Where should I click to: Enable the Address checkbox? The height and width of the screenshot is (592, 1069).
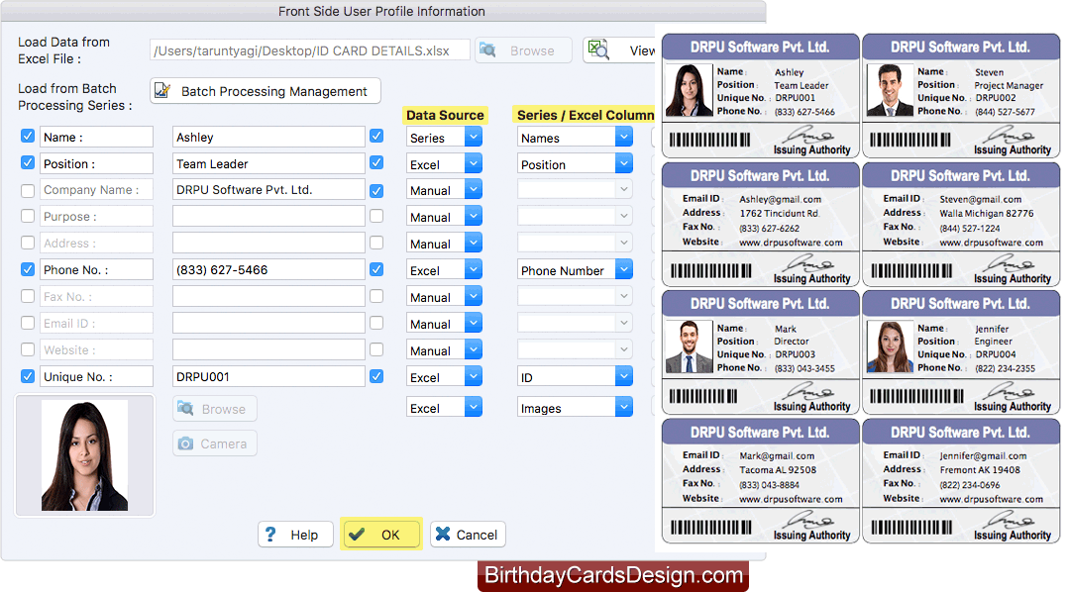click(x=28, y=243)
